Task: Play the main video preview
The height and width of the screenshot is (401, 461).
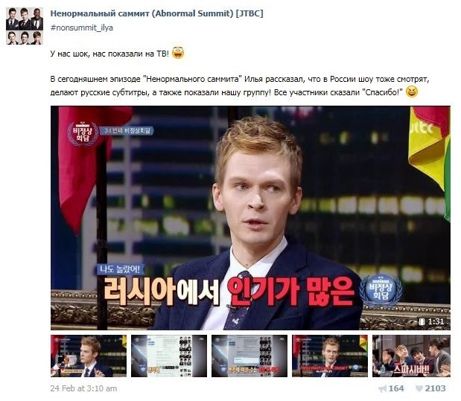Action: [250, 218]
